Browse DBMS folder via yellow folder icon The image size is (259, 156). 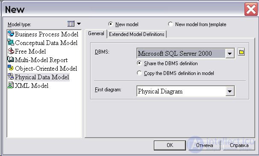pyautogui.click(x=241, y=52)
